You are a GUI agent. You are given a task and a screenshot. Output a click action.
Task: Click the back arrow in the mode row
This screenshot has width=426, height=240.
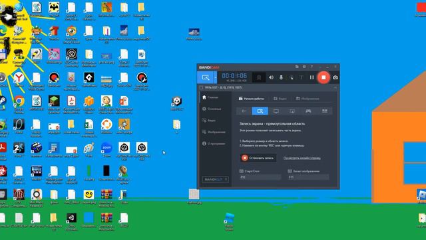[x=244, y=111]
